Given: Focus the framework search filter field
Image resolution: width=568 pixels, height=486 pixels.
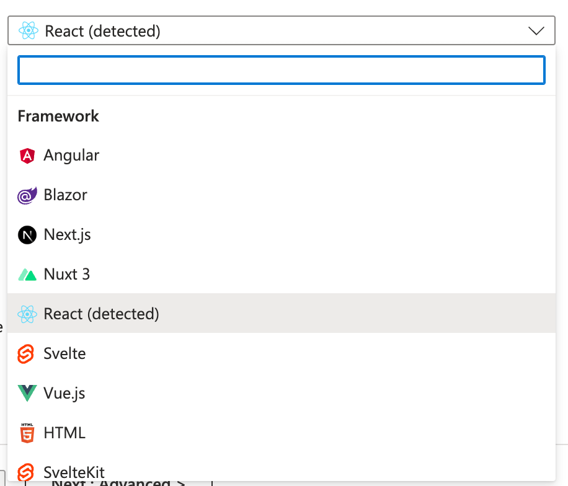Looking at the screenshot, I should (282, 70).
